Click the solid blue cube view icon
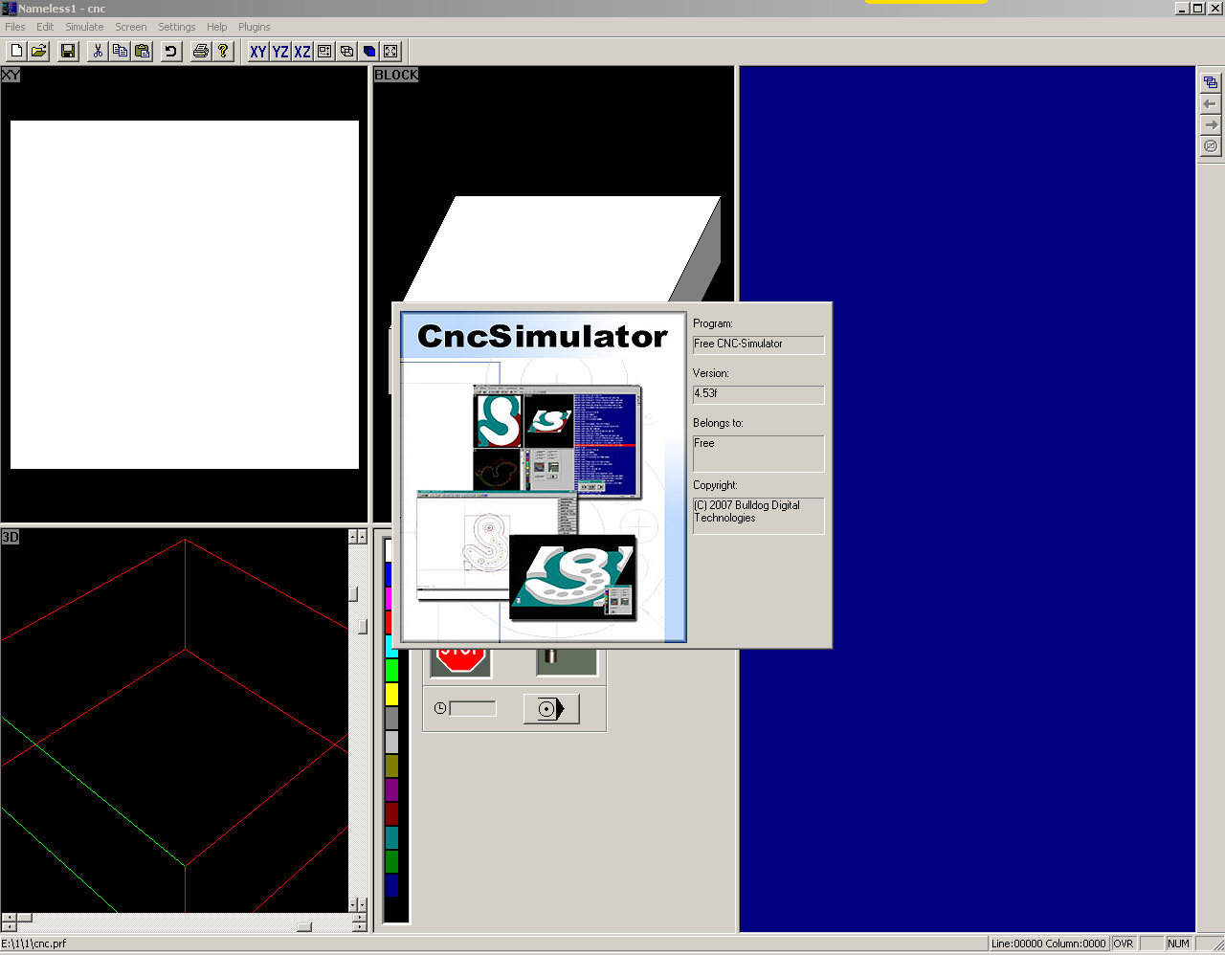Screen dimensions: 1225x955 (369, 52)
